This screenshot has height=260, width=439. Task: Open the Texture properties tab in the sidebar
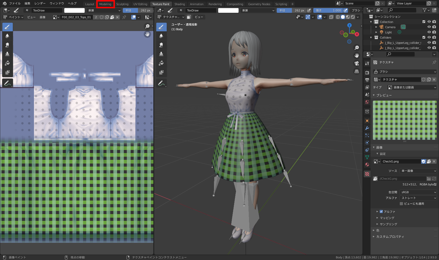pos(367,174)
